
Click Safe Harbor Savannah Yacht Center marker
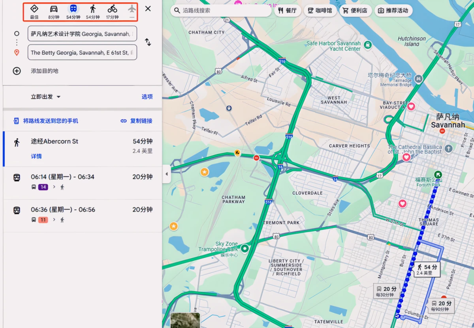(x=368, y=45)
